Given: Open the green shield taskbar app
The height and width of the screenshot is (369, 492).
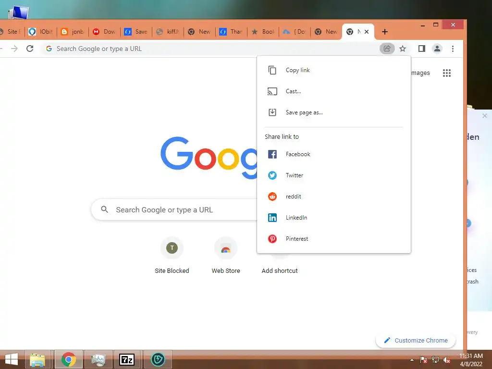Looking at the screenshot, I should pos(158,359).
